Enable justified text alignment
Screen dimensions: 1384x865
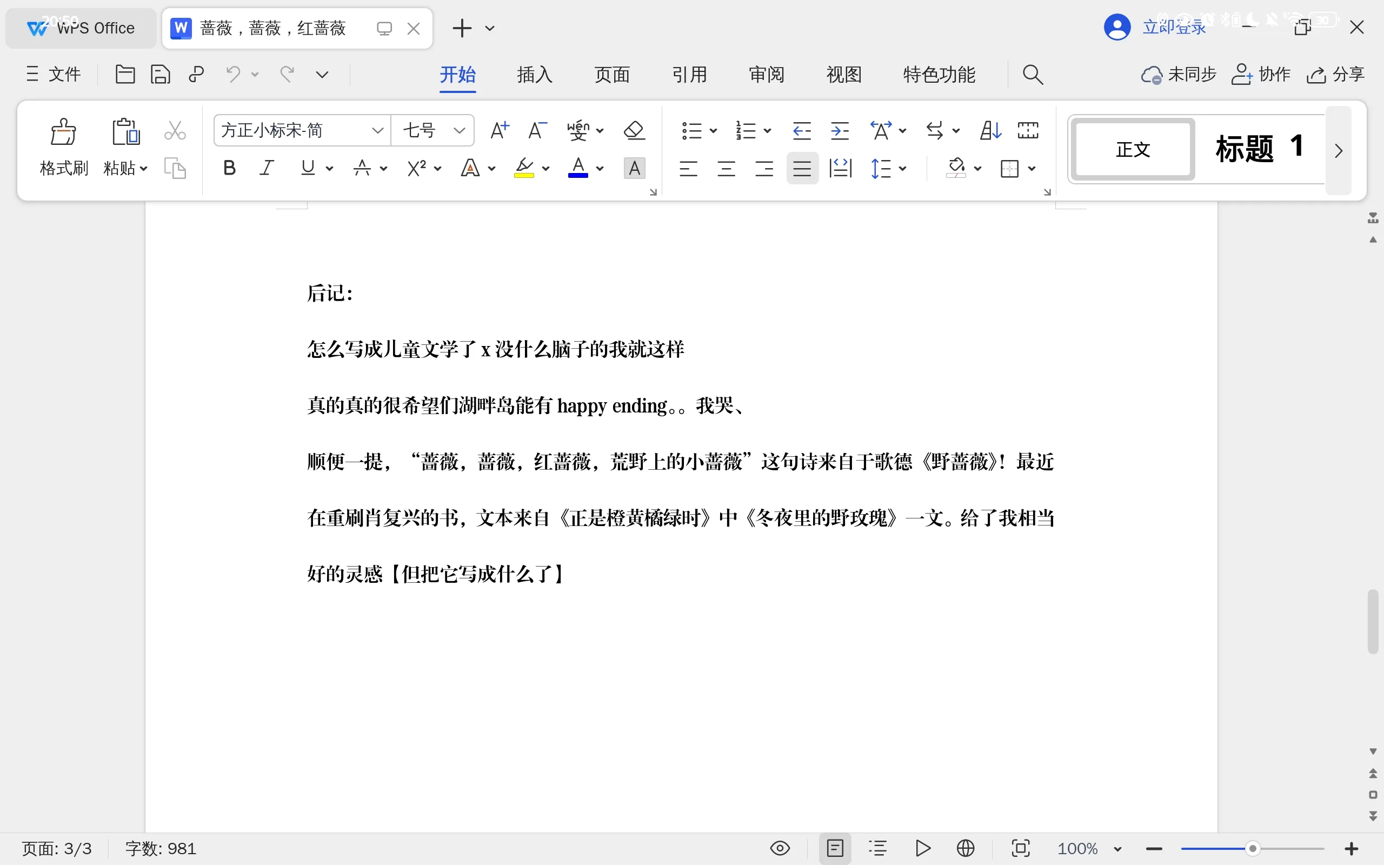[802, 168]
